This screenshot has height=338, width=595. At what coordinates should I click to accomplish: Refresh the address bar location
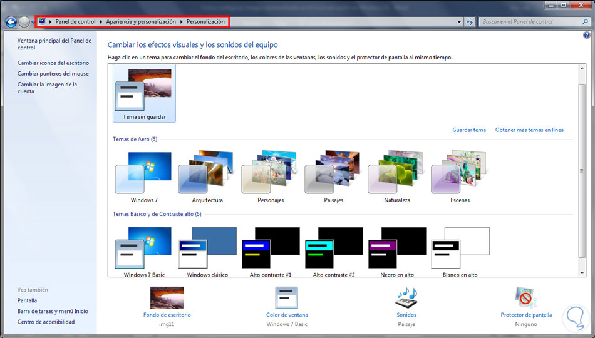point(470,22)
